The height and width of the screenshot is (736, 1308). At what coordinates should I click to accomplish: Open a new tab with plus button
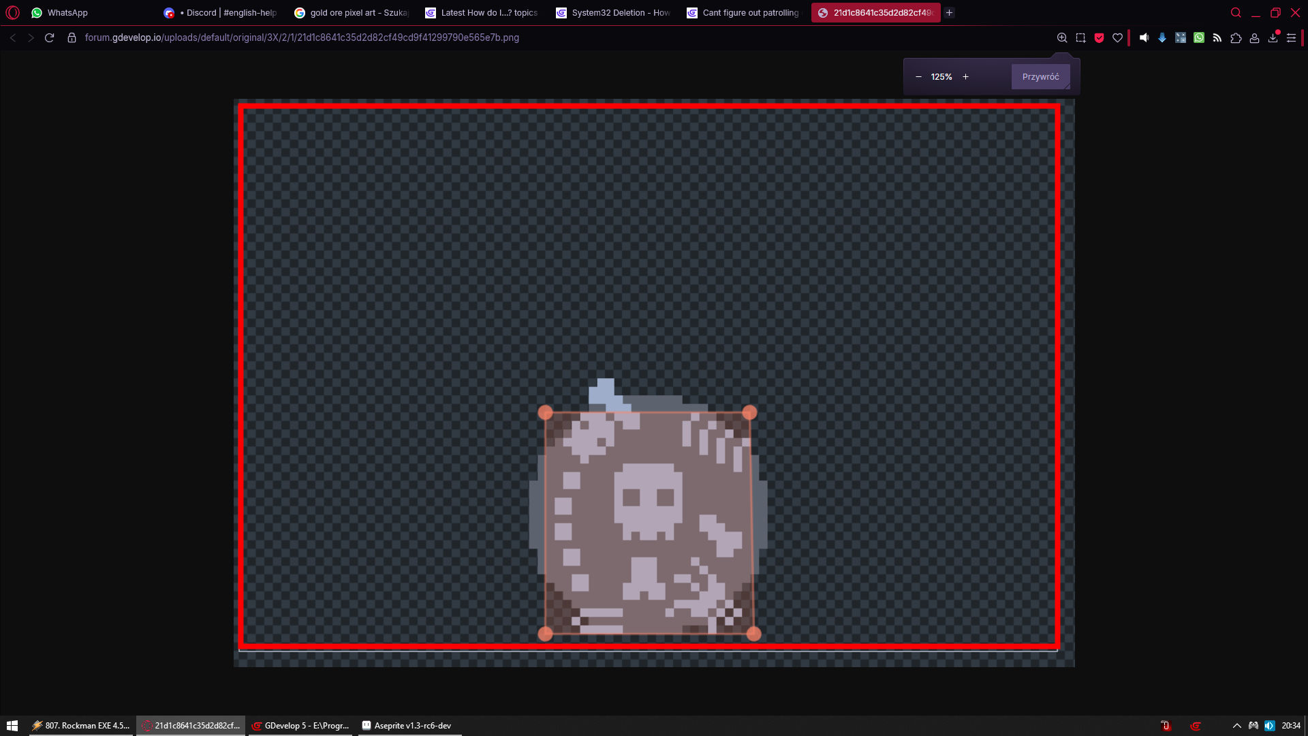(x=949, y=13)
